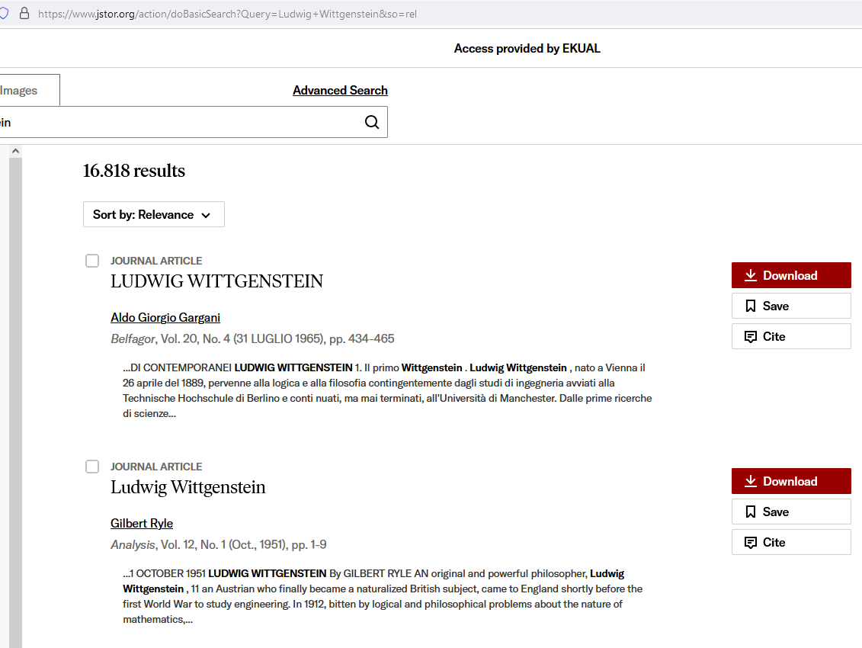Click the search magnifying glass icon

click(372, 122)
